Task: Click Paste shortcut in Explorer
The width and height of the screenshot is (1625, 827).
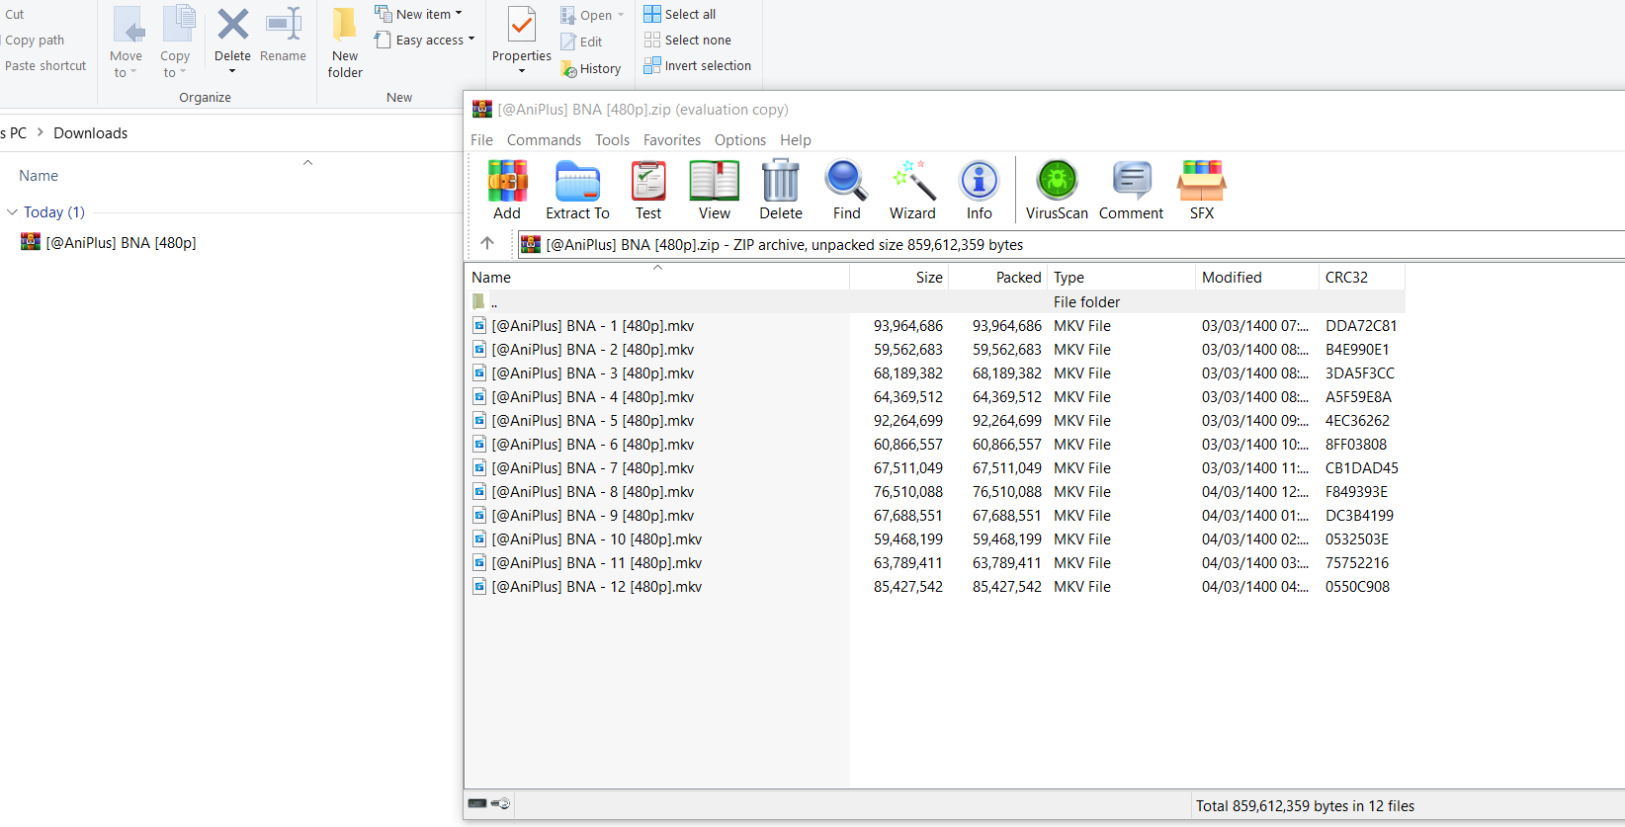Action: 44,65
